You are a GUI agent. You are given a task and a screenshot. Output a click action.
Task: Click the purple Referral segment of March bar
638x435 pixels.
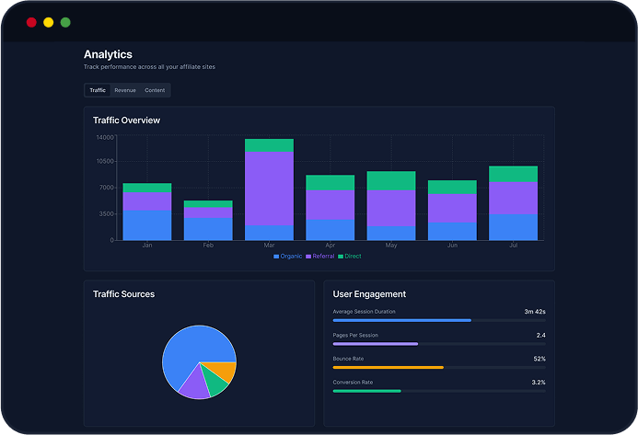(x=269, y=189)
